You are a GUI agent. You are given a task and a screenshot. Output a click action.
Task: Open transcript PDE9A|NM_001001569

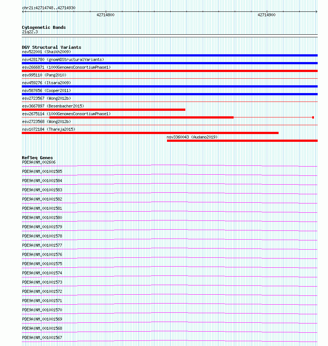coord(42,319)
